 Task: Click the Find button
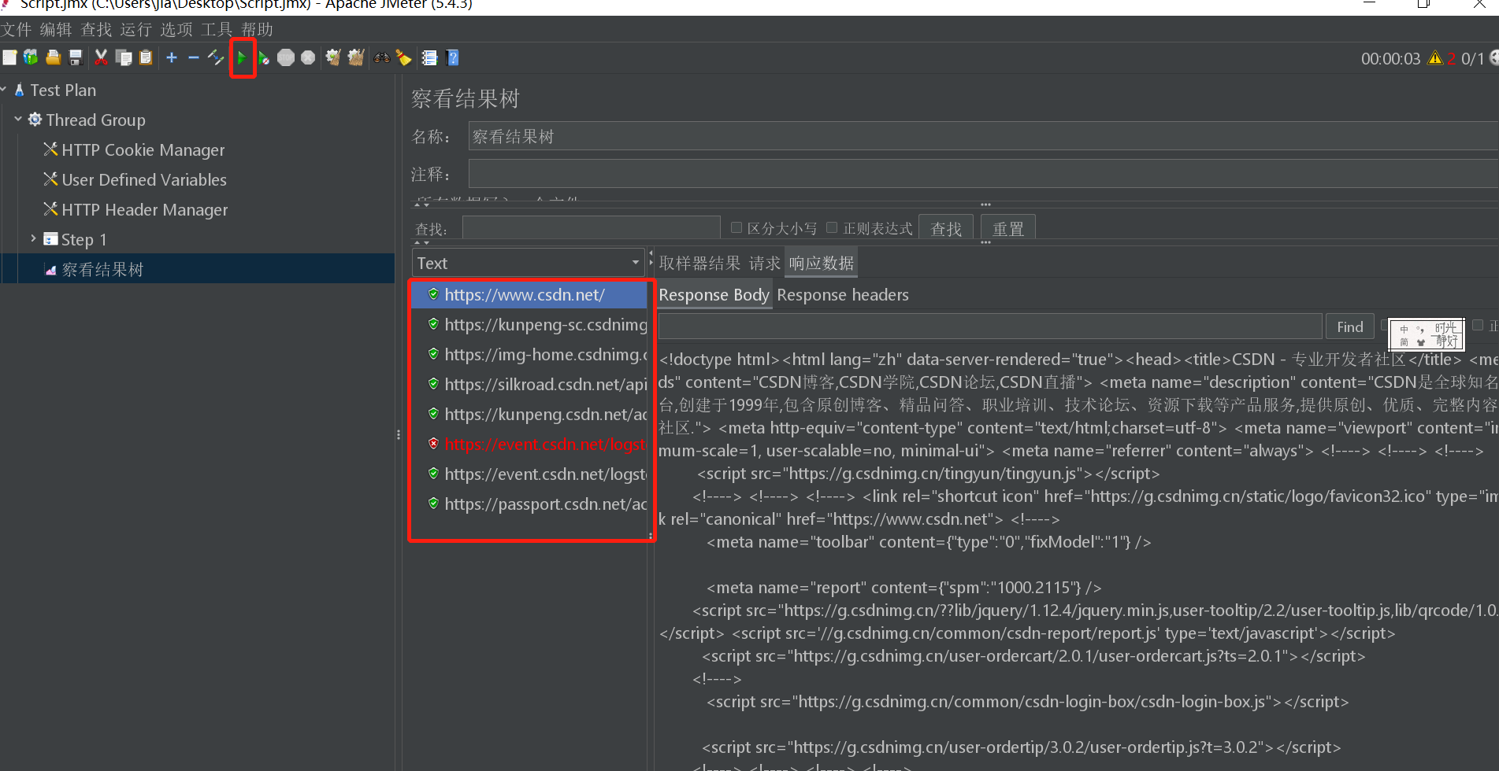click(x=1350, y=326)
